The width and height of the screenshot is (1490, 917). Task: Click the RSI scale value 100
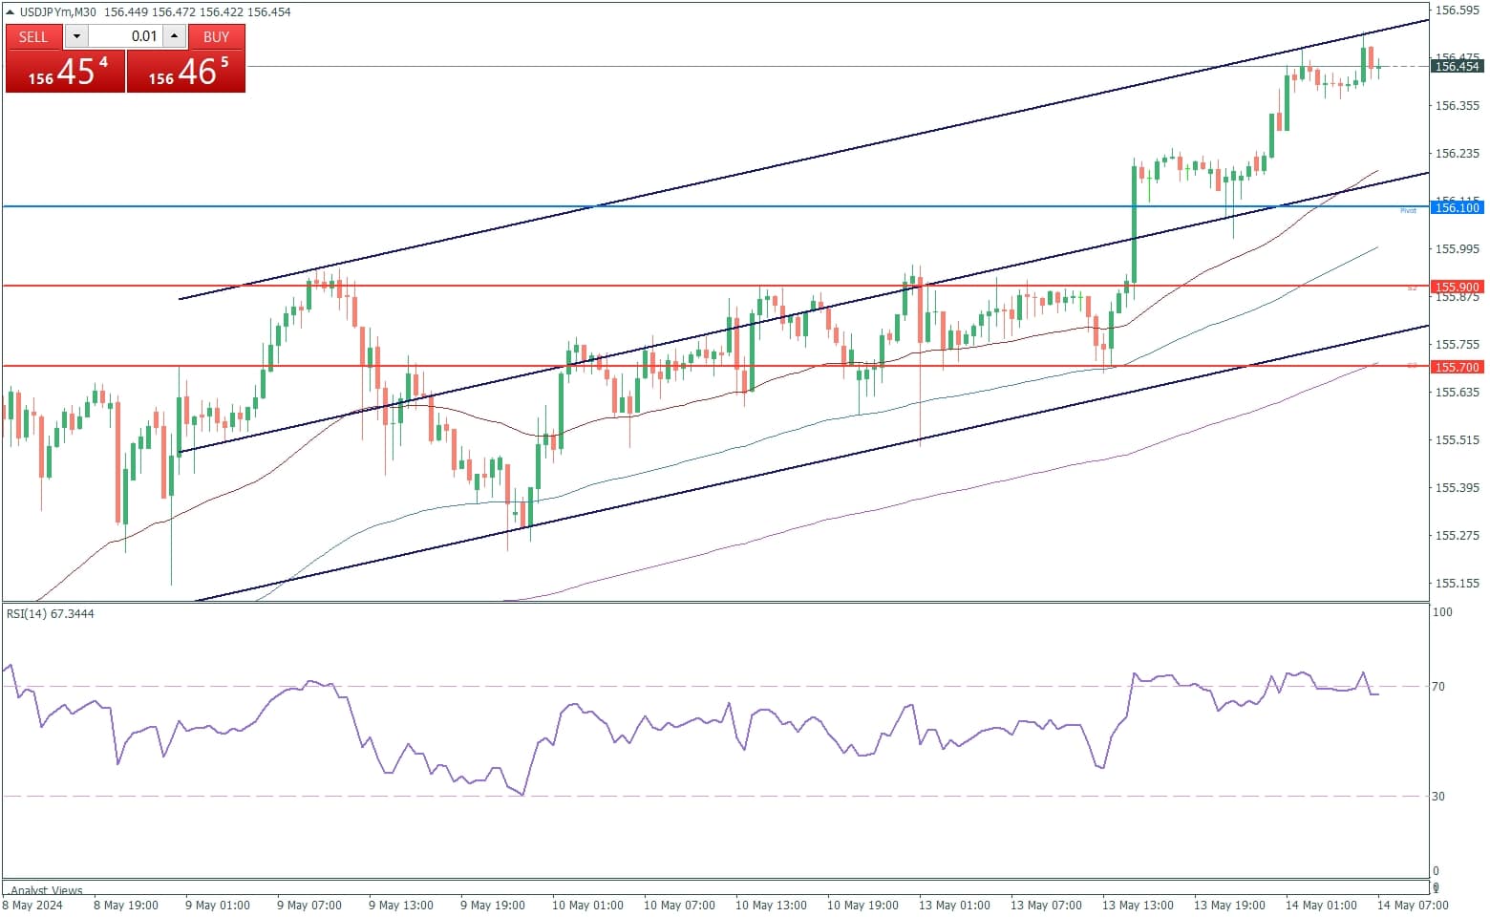point(1442,612)
